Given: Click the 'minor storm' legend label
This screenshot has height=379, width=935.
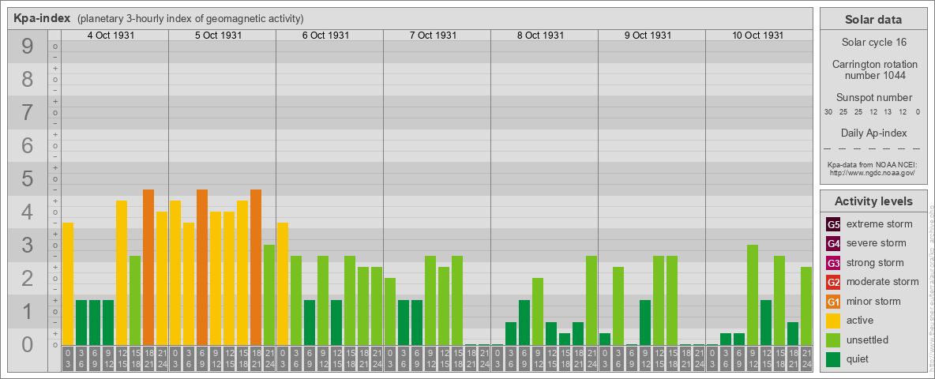Looking at the screenshot, I should [x=873, y=301].
